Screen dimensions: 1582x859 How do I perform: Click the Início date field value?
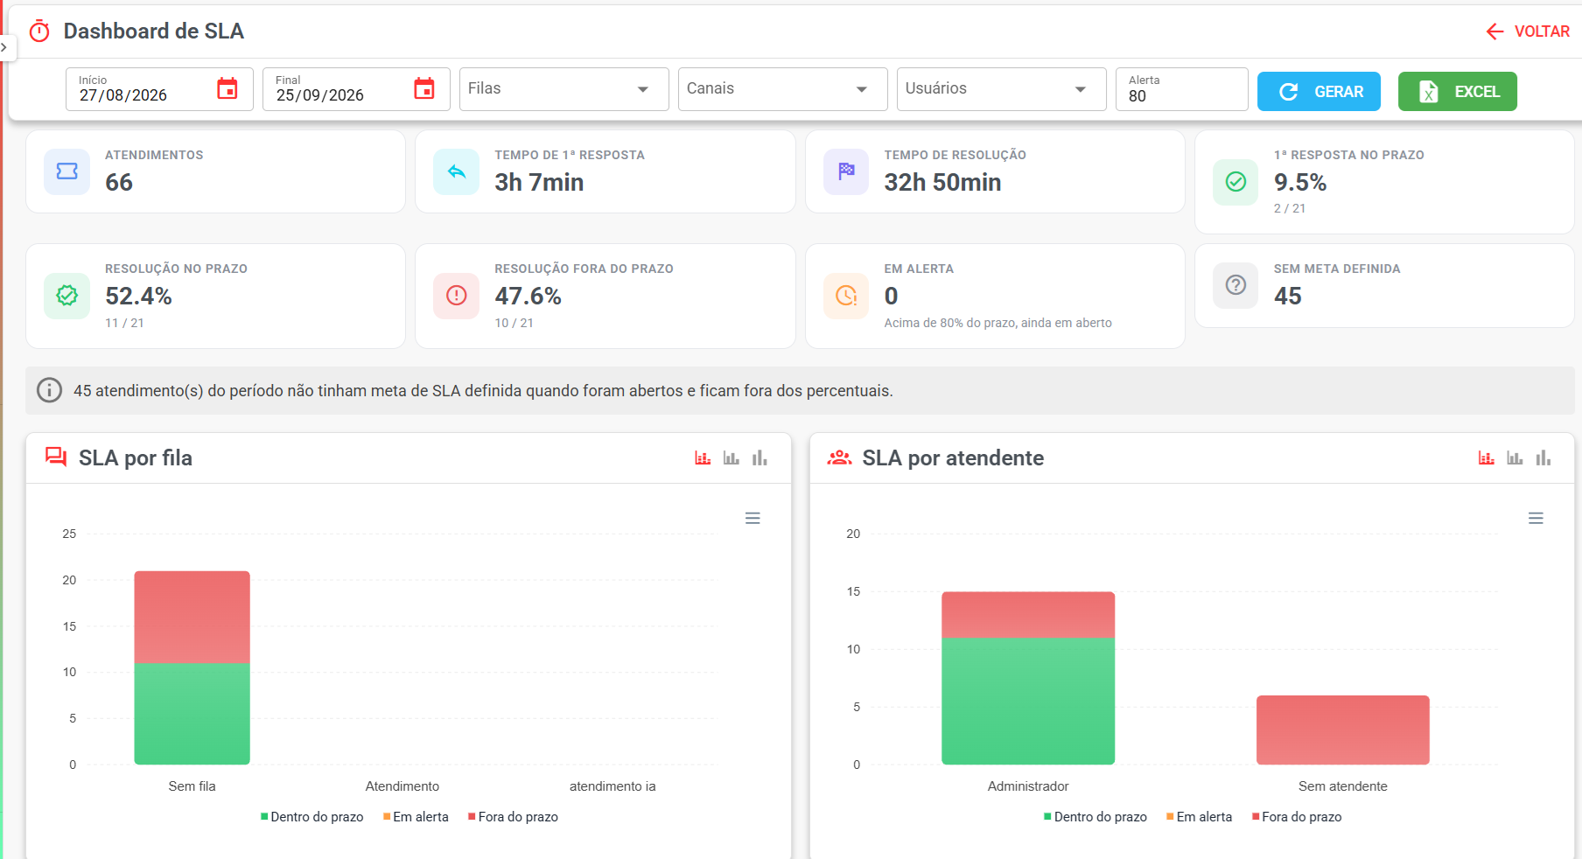click(123, 95)
